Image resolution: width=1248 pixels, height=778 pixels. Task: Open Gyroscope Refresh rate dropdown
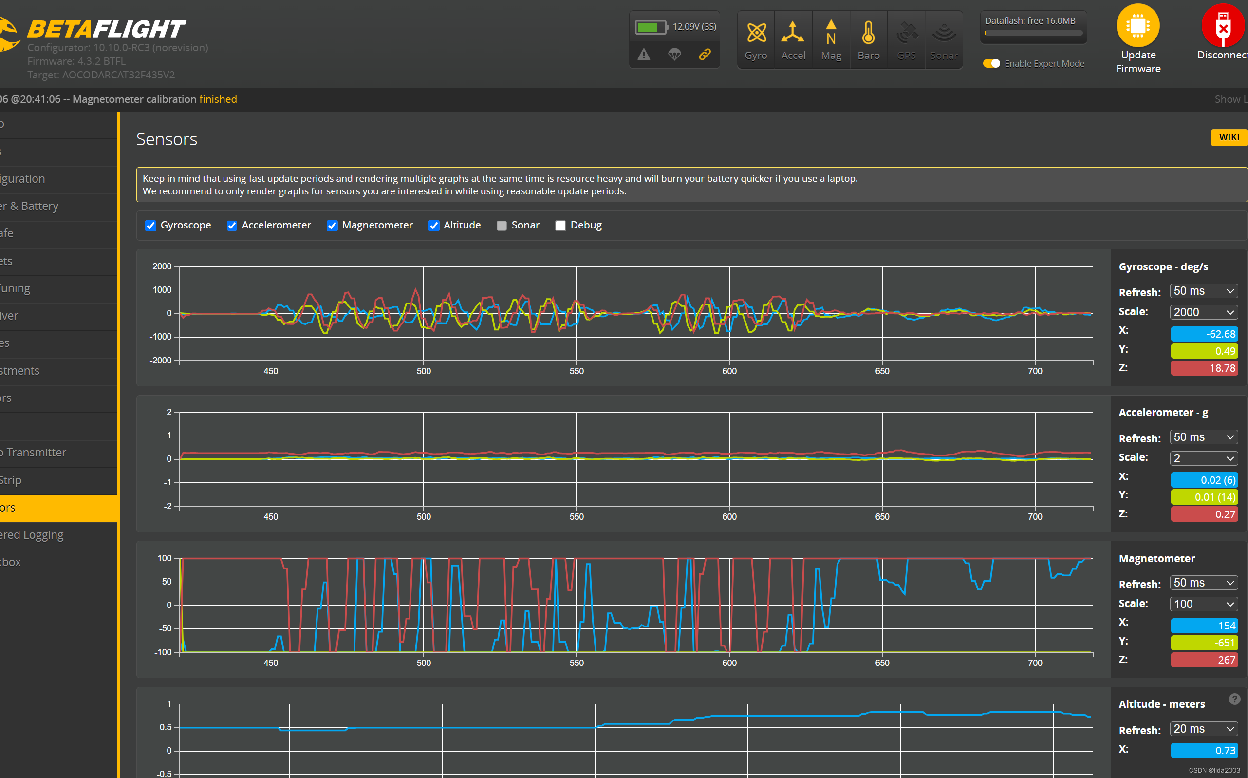tap(1203, 291)
